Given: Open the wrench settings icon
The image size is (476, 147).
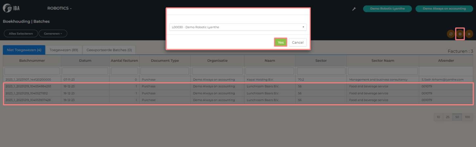Looking at the screenshot, I should point(354,9).
